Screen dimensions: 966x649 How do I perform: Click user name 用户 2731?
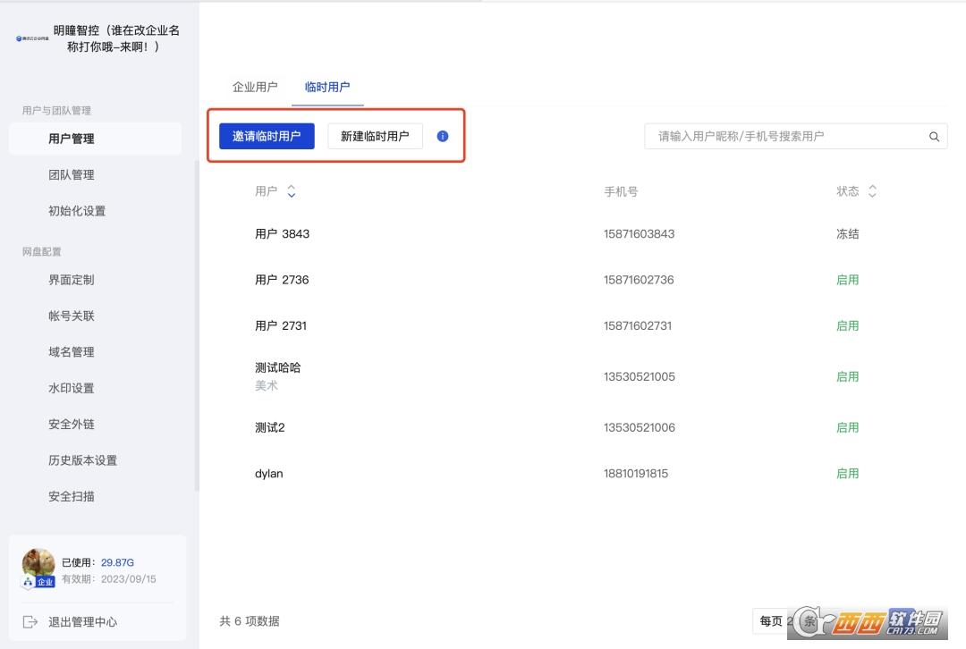(x=280, y=325)
